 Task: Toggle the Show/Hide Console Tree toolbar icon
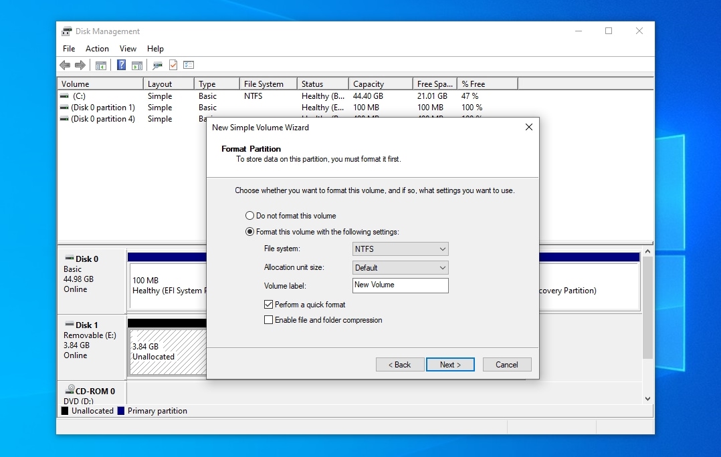(x=101, y=65)
